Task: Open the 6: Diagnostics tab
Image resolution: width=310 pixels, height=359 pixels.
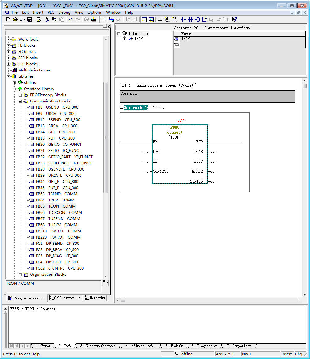Action: [205, 346]
